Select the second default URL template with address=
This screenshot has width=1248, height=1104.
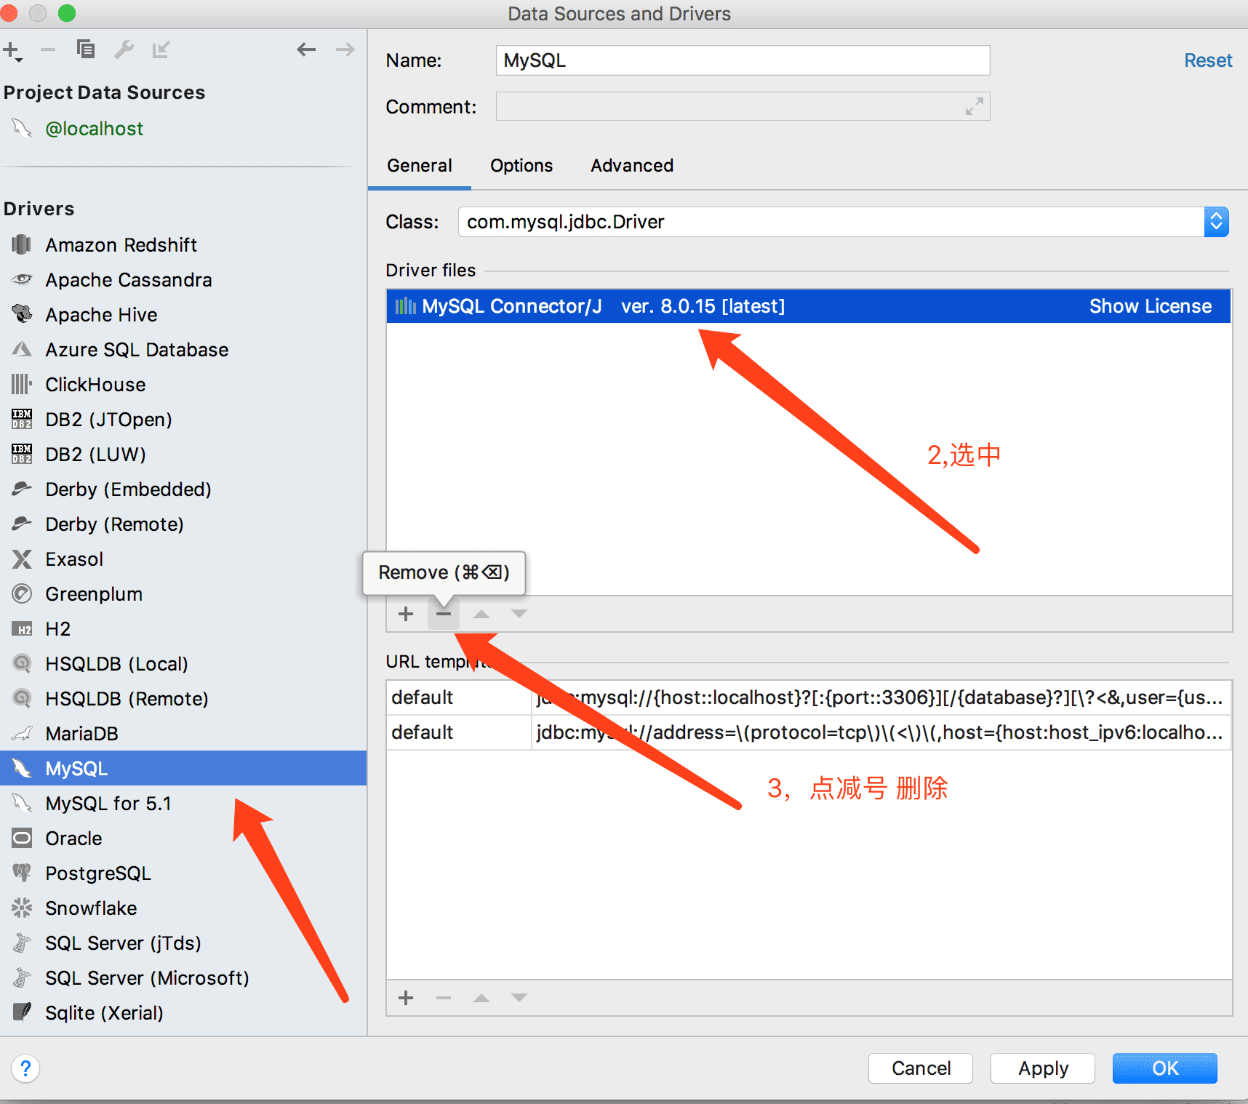click(x=809, y=732)
